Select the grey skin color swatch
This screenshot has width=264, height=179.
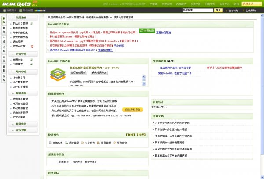coord(44,11)
